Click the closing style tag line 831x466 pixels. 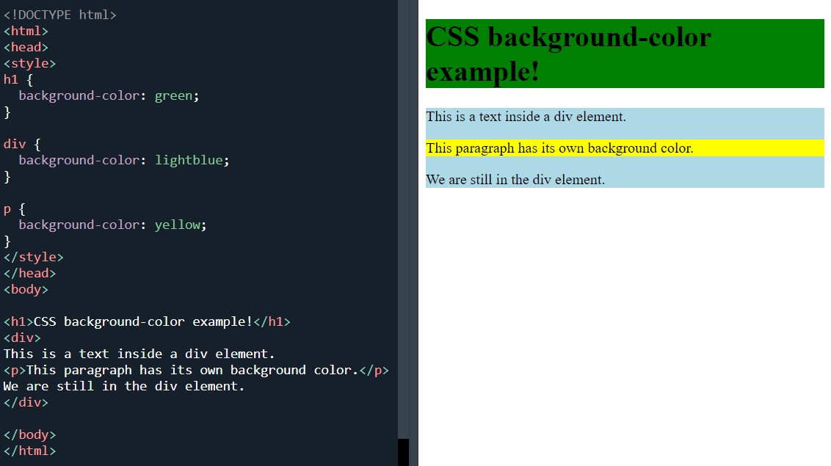click(x=33, y=258)
